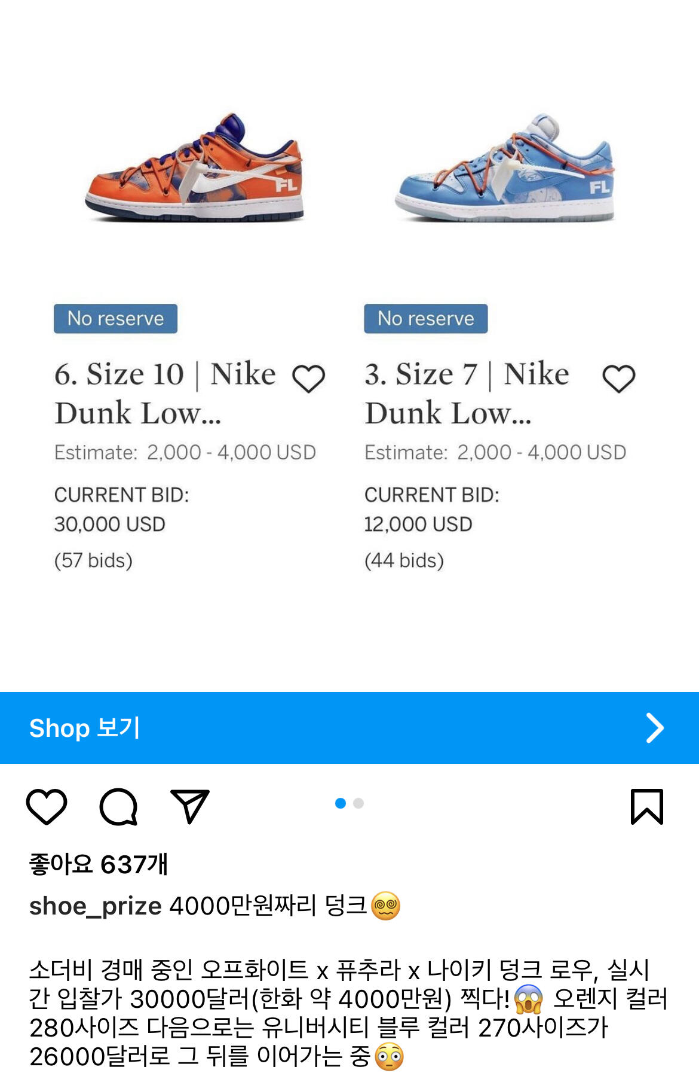Click the No reserve badge on lot 6
The width and height of the screenshot is (699, 1082).
[x=115, y=318]
